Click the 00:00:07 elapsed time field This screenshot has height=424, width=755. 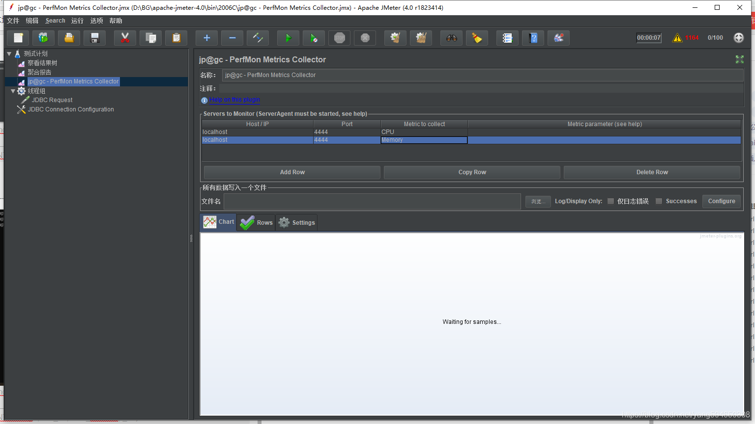pos(649,38)
